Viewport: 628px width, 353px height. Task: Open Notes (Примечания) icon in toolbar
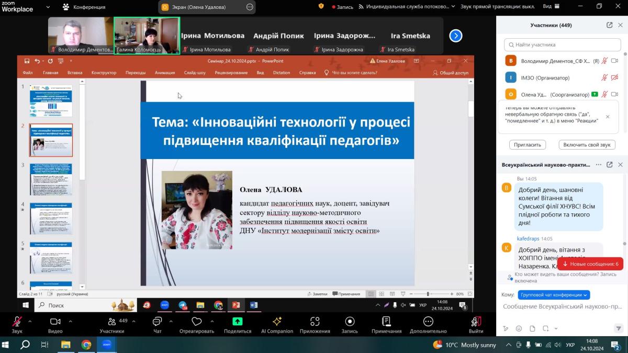click(386, 321)
